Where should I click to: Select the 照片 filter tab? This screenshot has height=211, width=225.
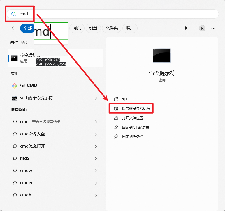[x=130, y=28]
